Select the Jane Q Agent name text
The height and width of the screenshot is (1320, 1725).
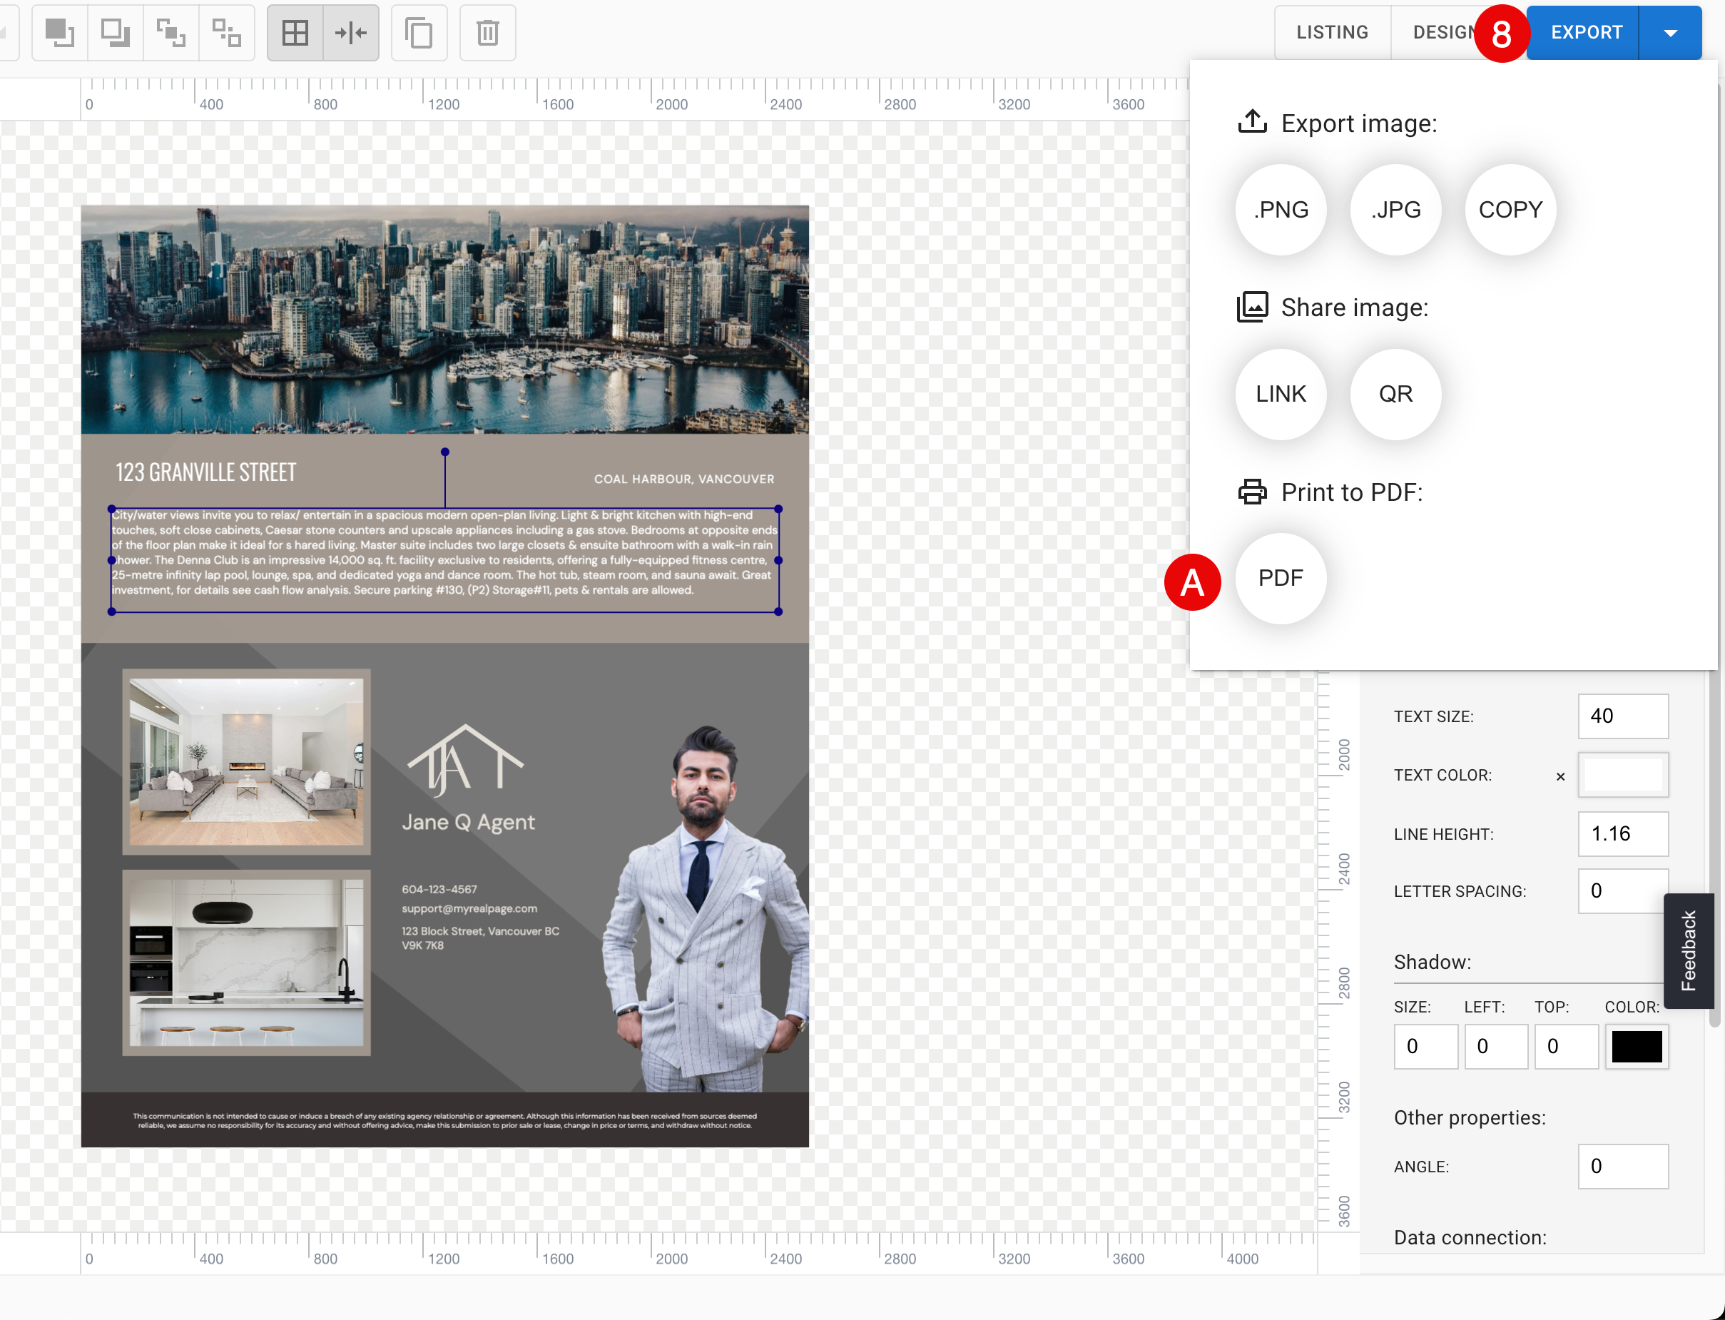468,823
